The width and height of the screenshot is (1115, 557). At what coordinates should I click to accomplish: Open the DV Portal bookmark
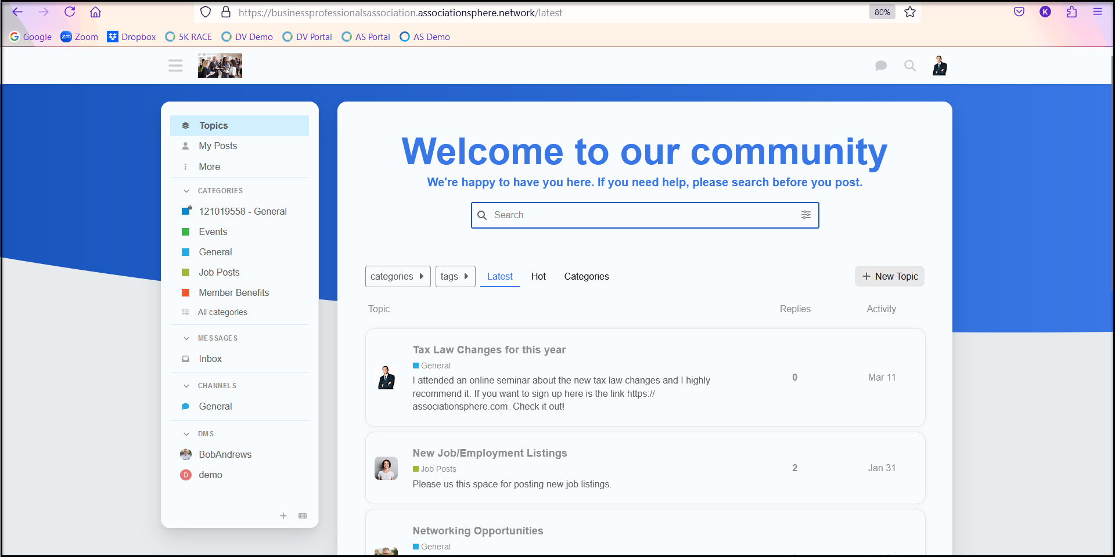[x=307, y=37]
